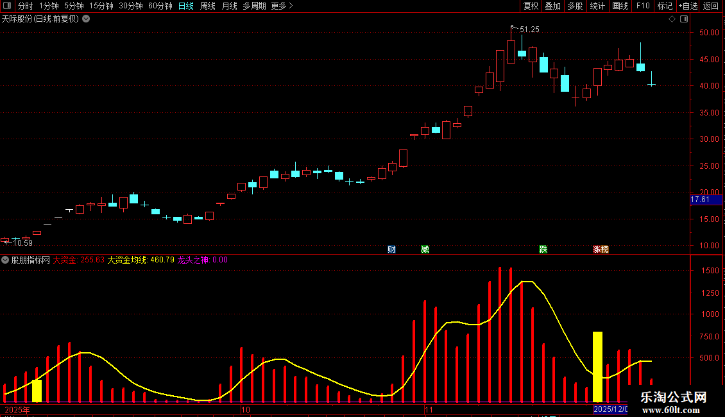The height and width of the screenshot is (417, 725).
Task: Click the 标记 mark button
Action: pos(665,6)
